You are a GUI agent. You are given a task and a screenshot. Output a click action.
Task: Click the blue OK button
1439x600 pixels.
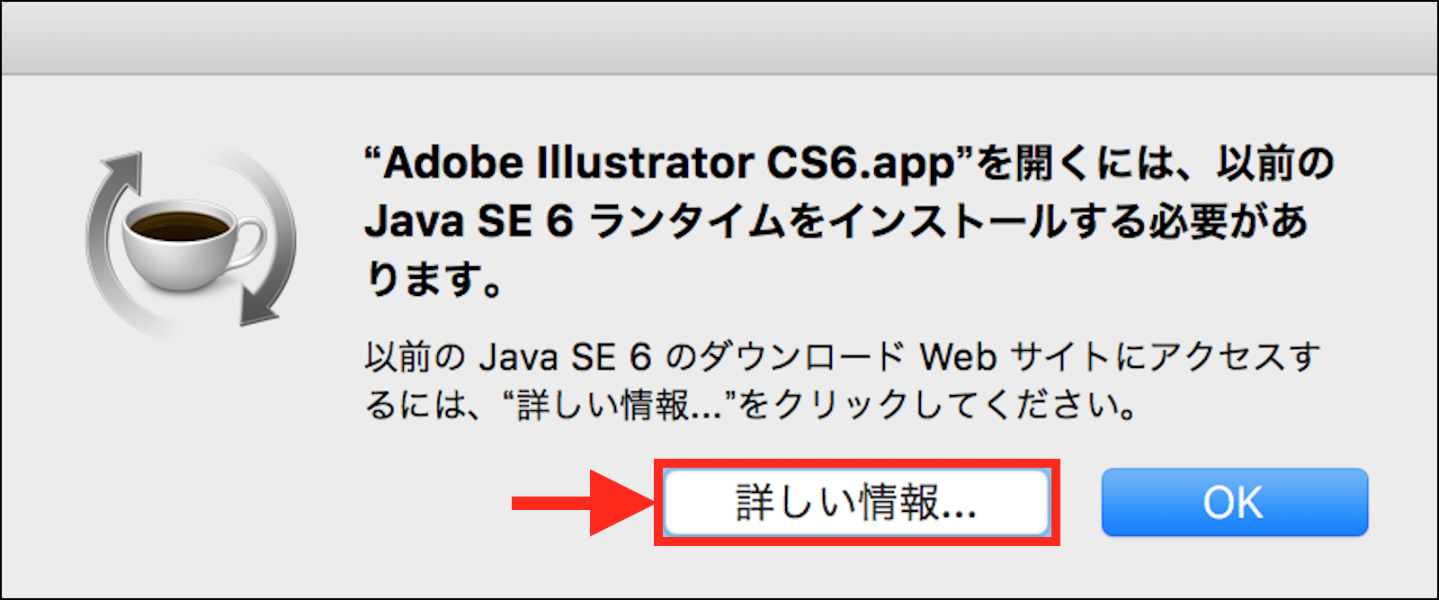click(x=1234, y=502)
